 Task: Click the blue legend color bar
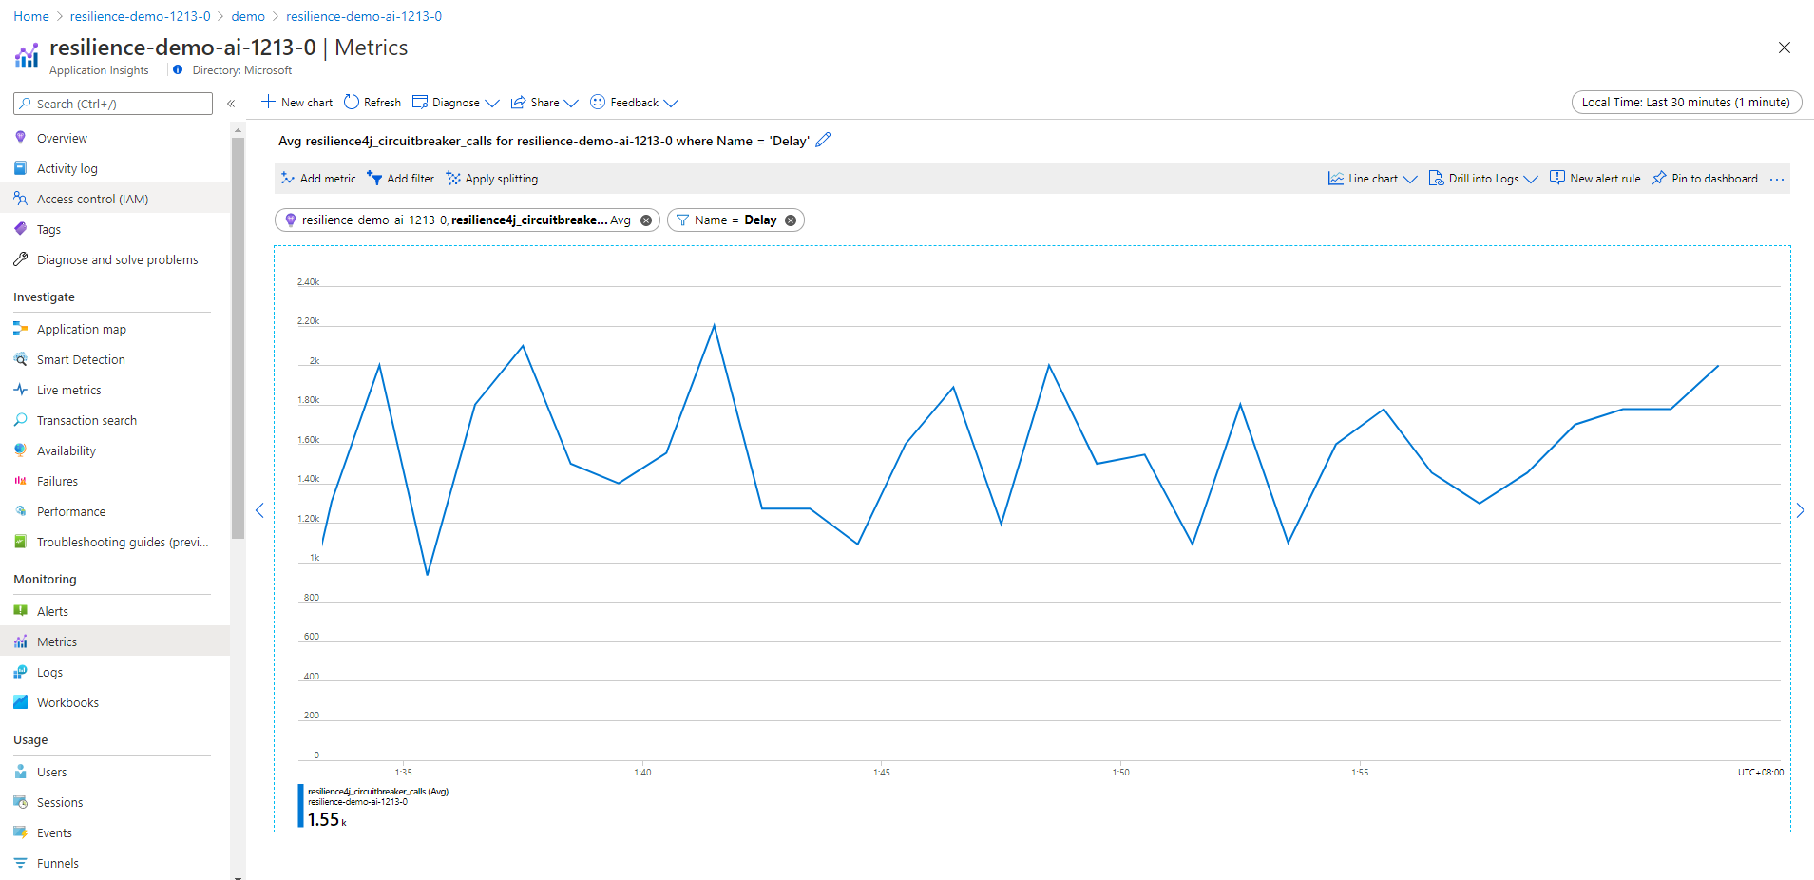coord(301,806)
